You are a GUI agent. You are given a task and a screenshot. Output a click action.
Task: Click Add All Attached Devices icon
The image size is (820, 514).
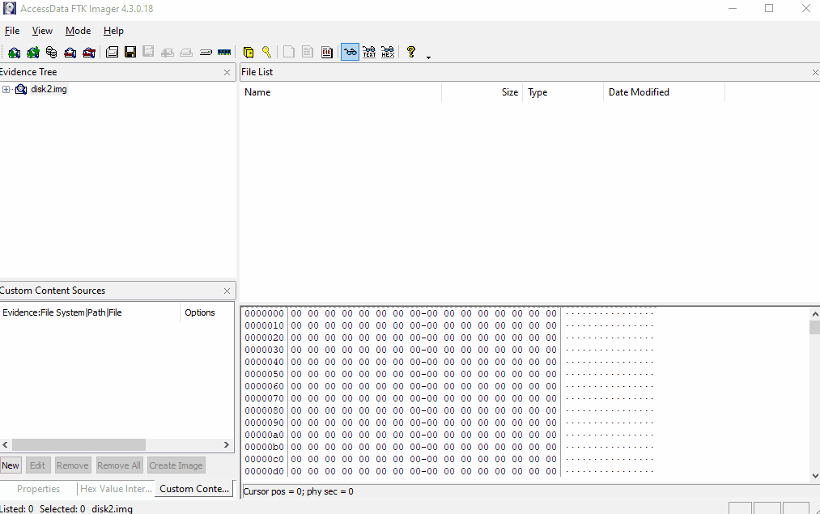point(33,53)
